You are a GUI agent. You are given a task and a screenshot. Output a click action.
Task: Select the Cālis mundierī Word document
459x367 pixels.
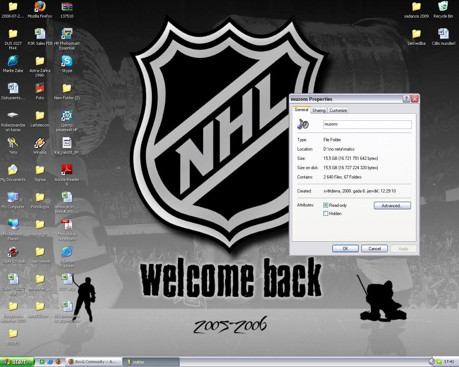[443, 37]
